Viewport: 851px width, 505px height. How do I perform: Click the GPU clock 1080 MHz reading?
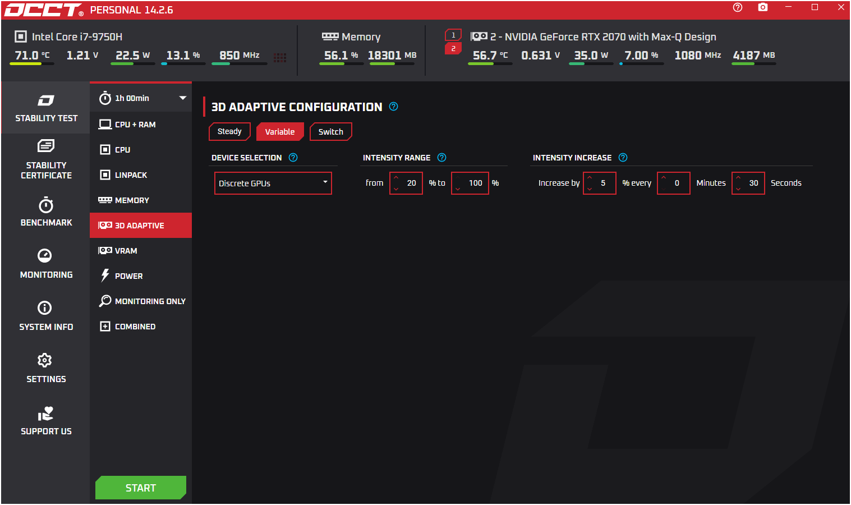698,56
